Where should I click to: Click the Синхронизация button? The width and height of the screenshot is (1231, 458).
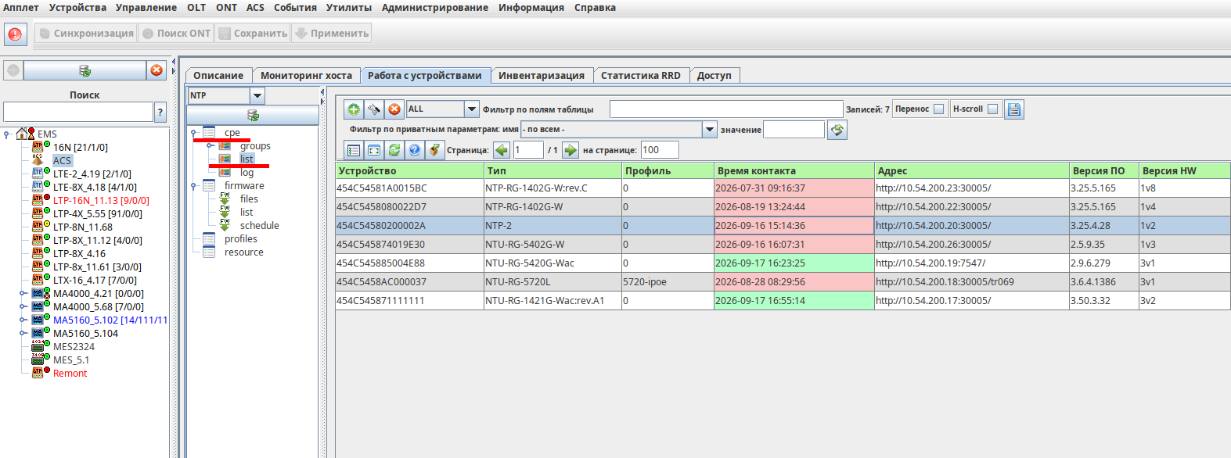[x=86, y=33]
